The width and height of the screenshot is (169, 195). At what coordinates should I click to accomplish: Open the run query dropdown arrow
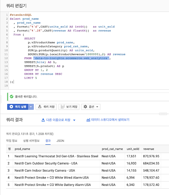[x=31, y=107]
